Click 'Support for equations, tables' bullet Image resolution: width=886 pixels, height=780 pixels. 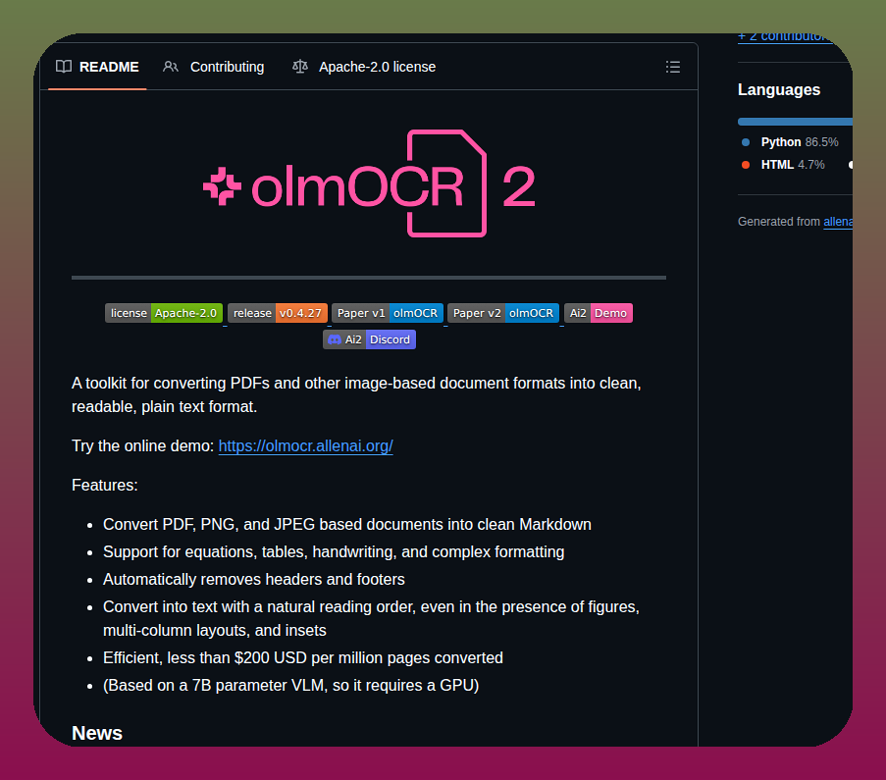pyautogui.click(x=334, y=551)
